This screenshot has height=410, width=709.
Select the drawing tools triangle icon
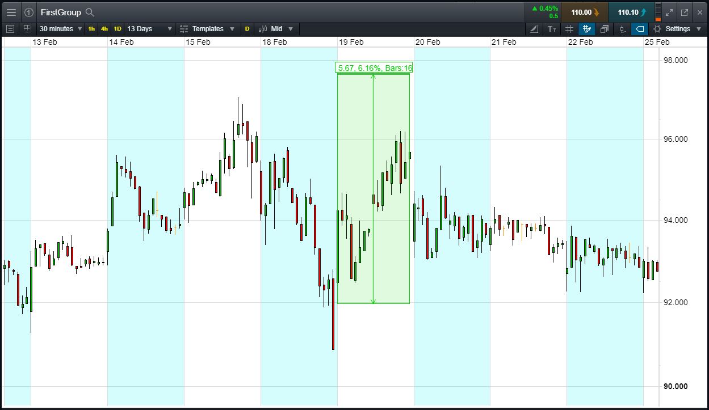point(534,29)
